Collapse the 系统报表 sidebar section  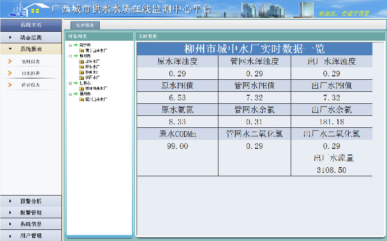pos(30,49)
